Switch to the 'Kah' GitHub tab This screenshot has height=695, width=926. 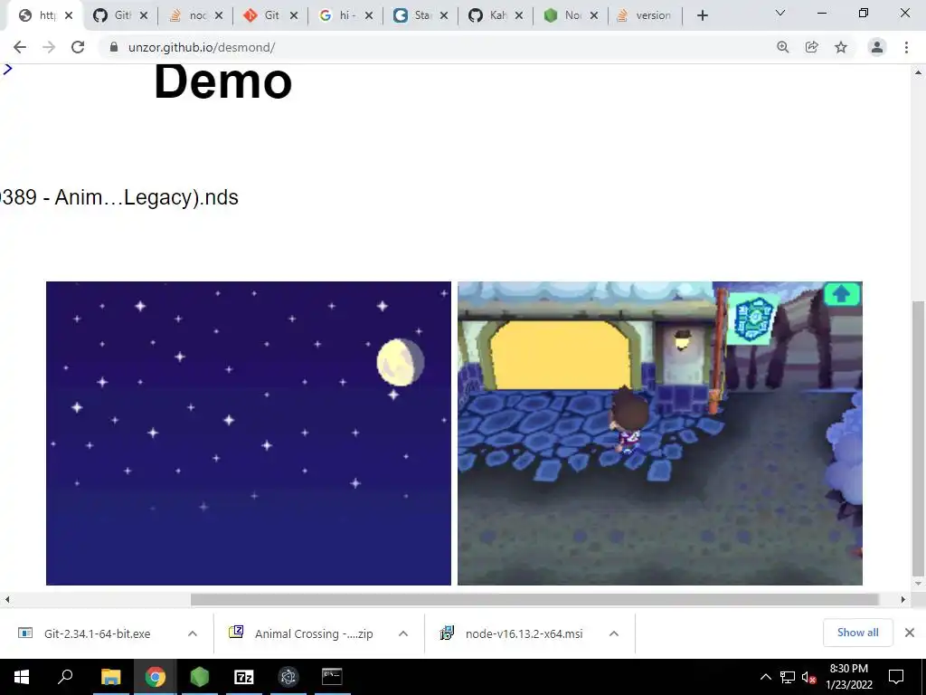(487, 15)
